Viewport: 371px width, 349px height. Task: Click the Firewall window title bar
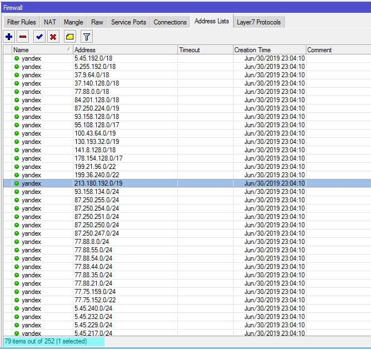[186, 8]
